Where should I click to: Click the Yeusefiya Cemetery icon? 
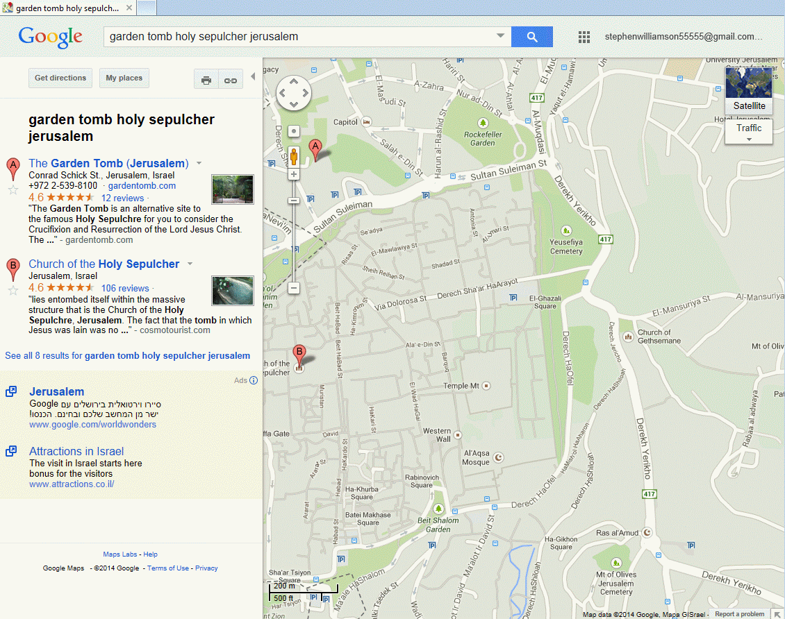click(565, 231)
